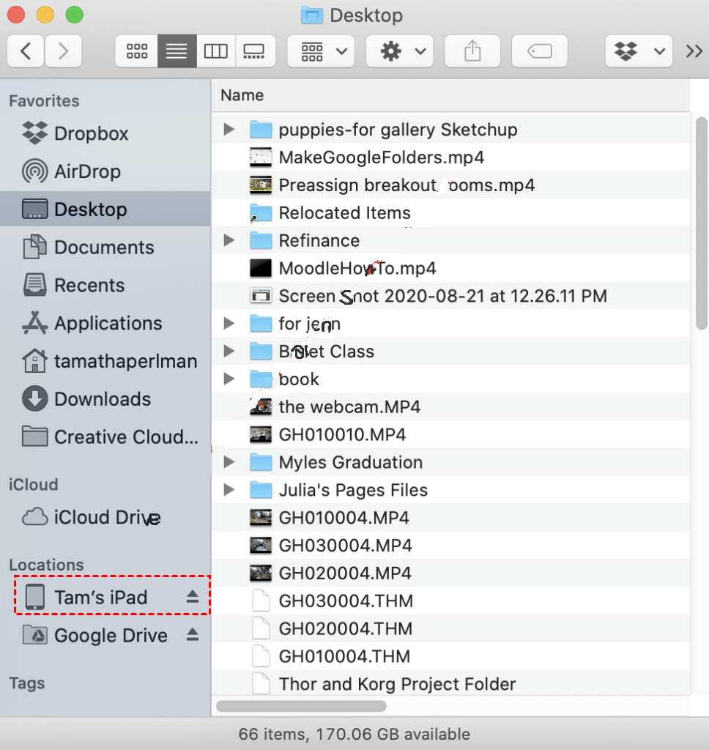Click the Locations sidebar heading
Viewport: 709px width, 750px height.
tap(46, 565)
